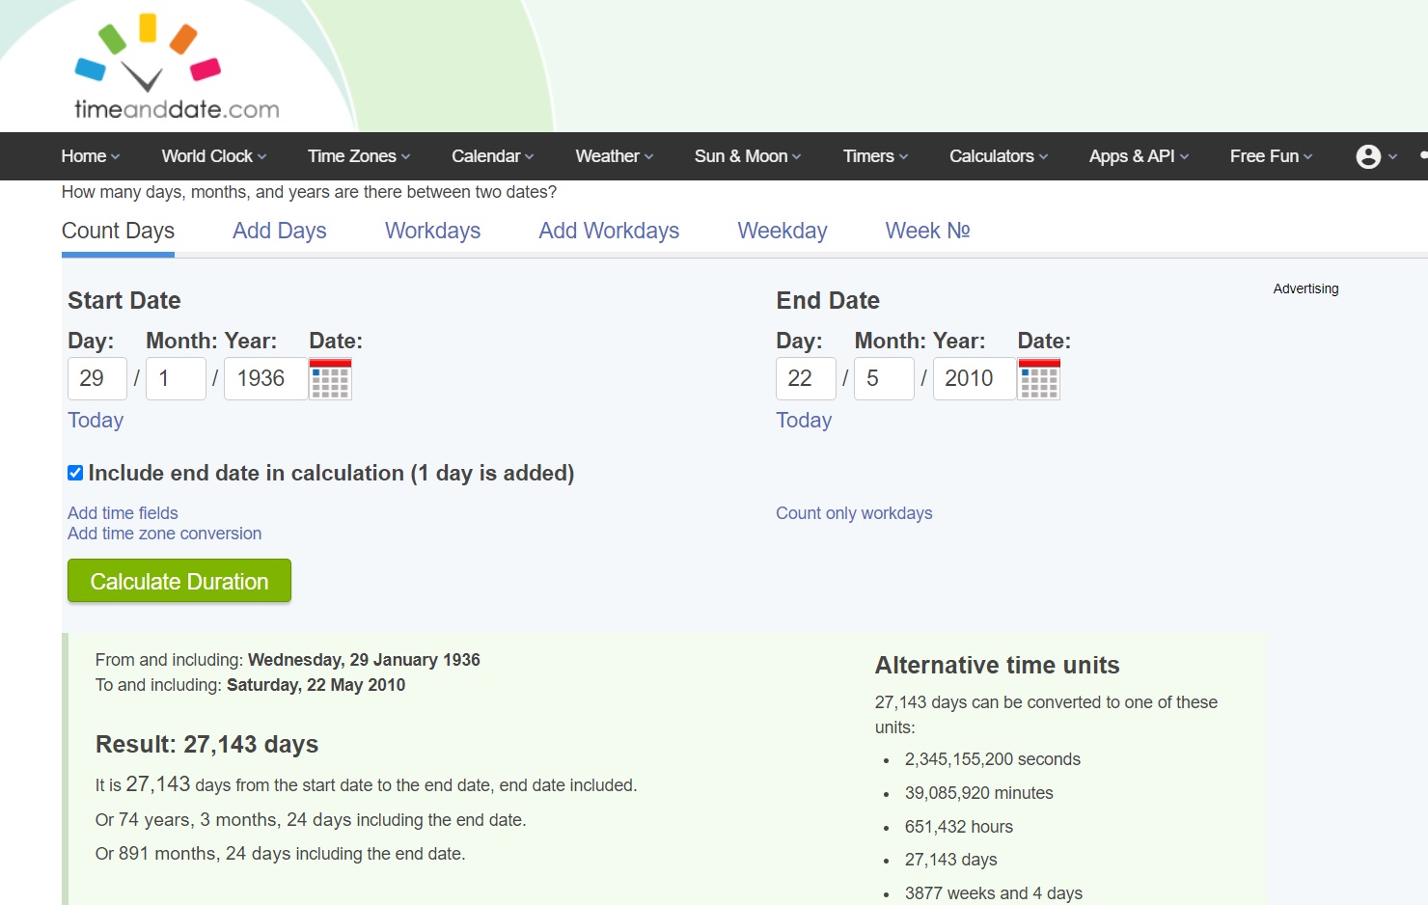The height and width of the screenshot is (905, 1428).
Task: Switch to the Add Days tab
Action: 280,231
